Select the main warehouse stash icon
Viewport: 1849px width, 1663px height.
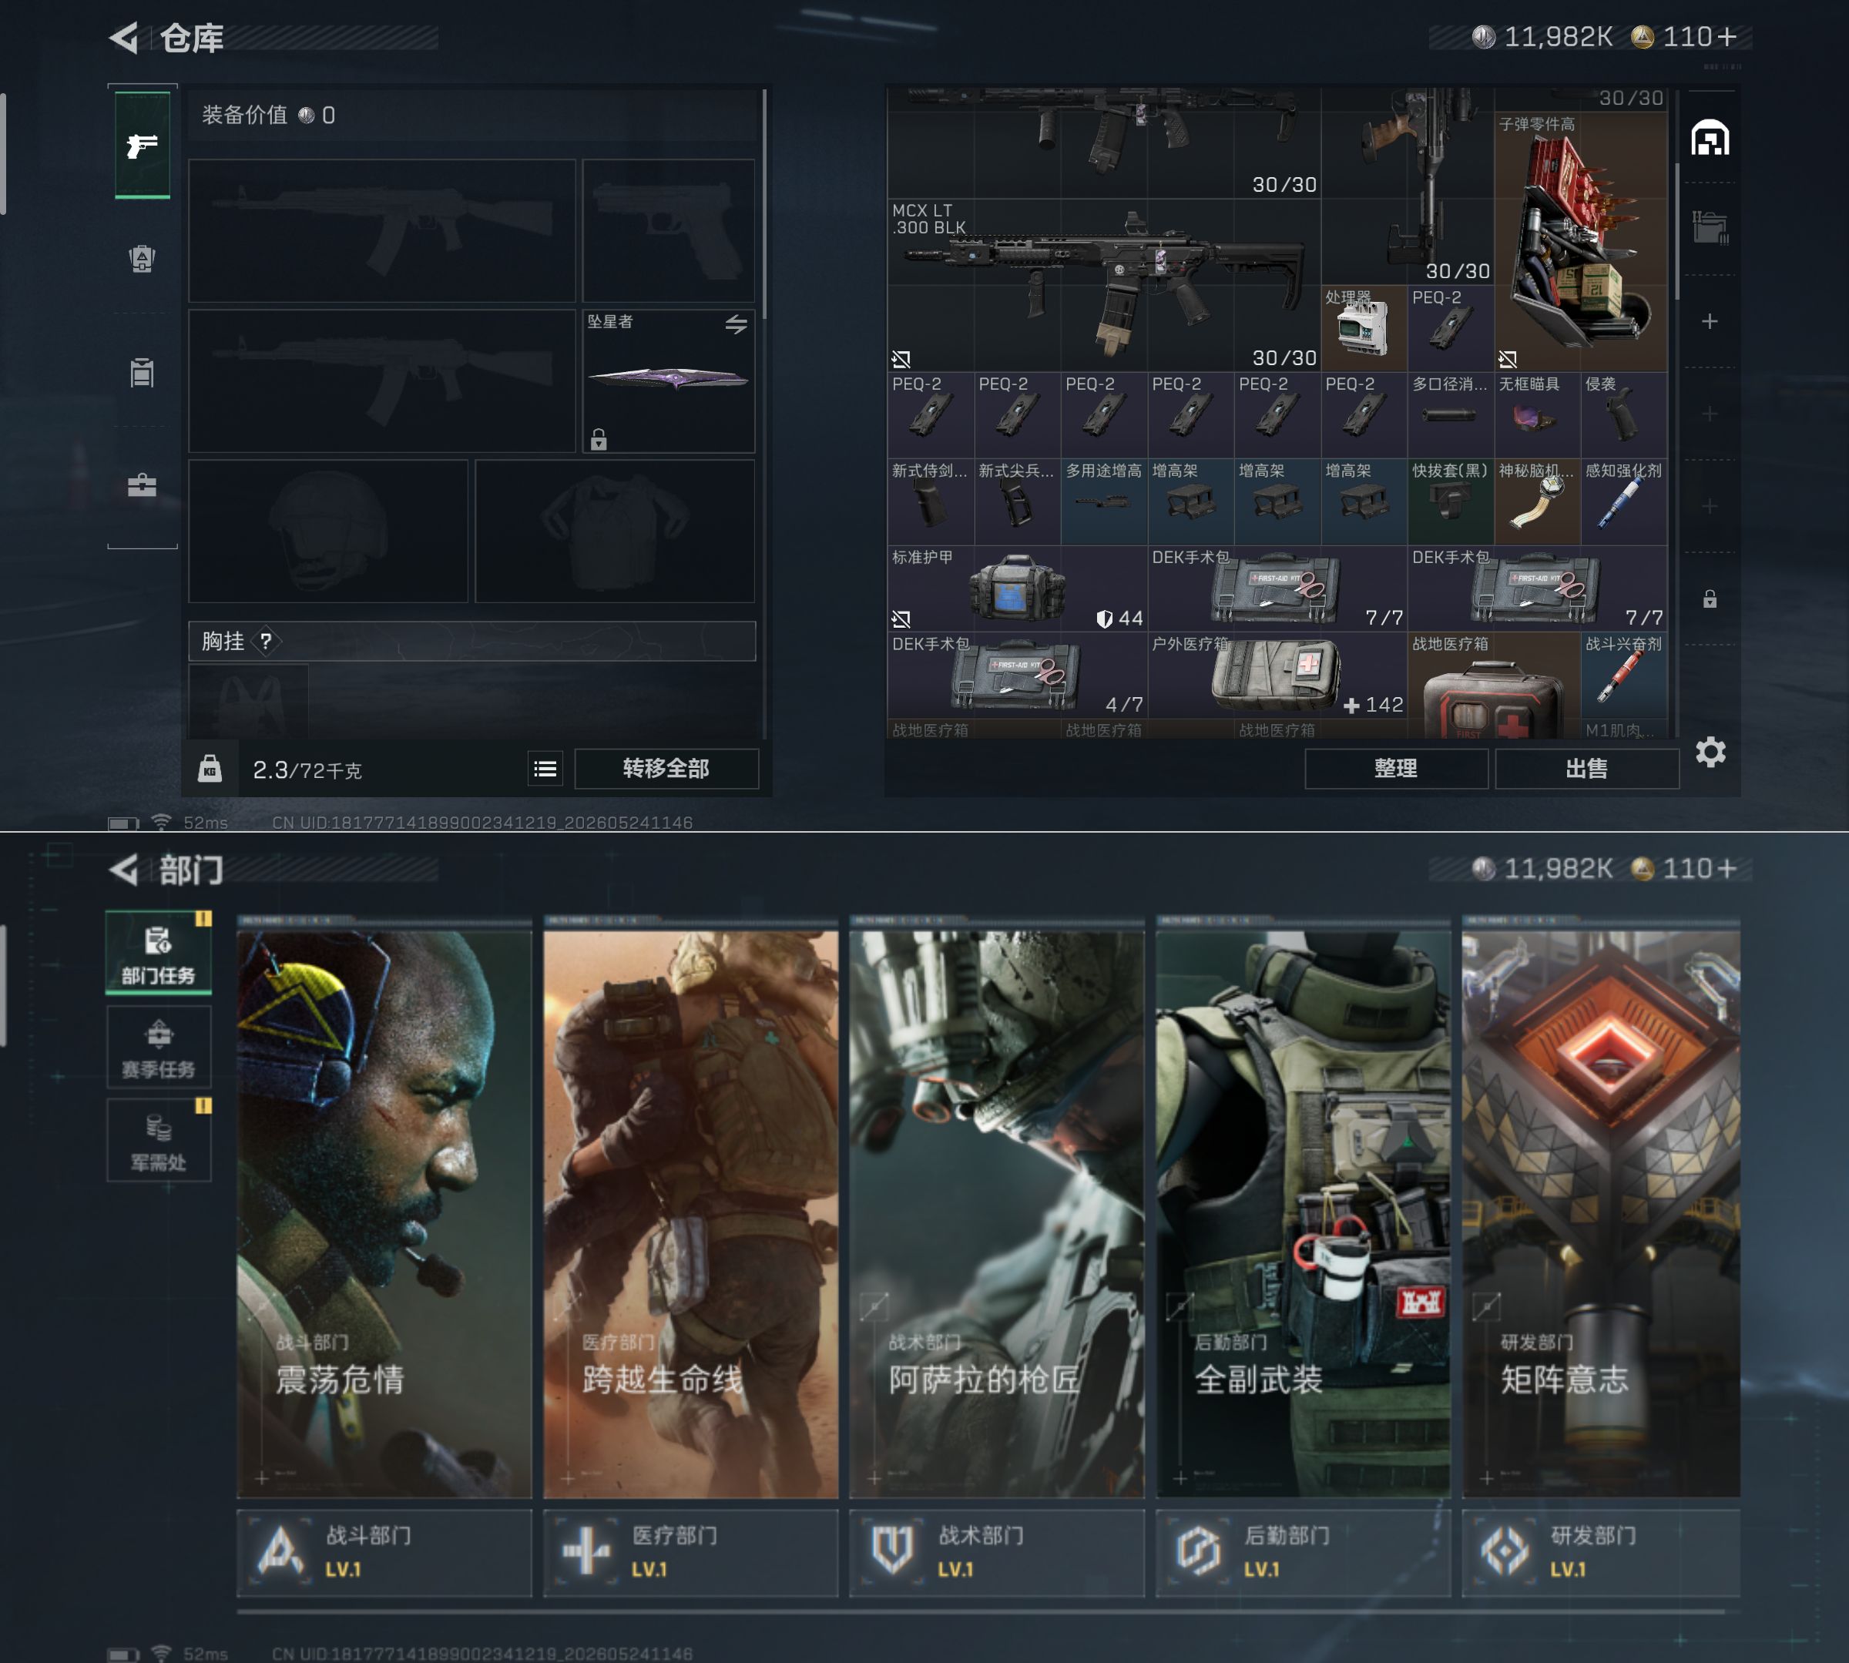tap(1710, 138)
